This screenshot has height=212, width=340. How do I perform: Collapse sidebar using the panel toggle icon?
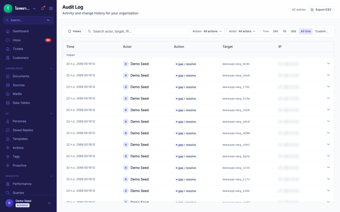pyautogui.click(x=51, y=8)
